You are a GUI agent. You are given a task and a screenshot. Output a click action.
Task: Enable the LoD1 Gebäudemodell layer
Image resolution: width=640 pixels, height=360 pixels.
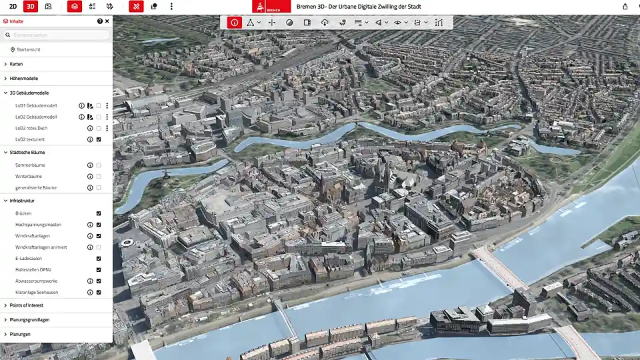point(99,105)
